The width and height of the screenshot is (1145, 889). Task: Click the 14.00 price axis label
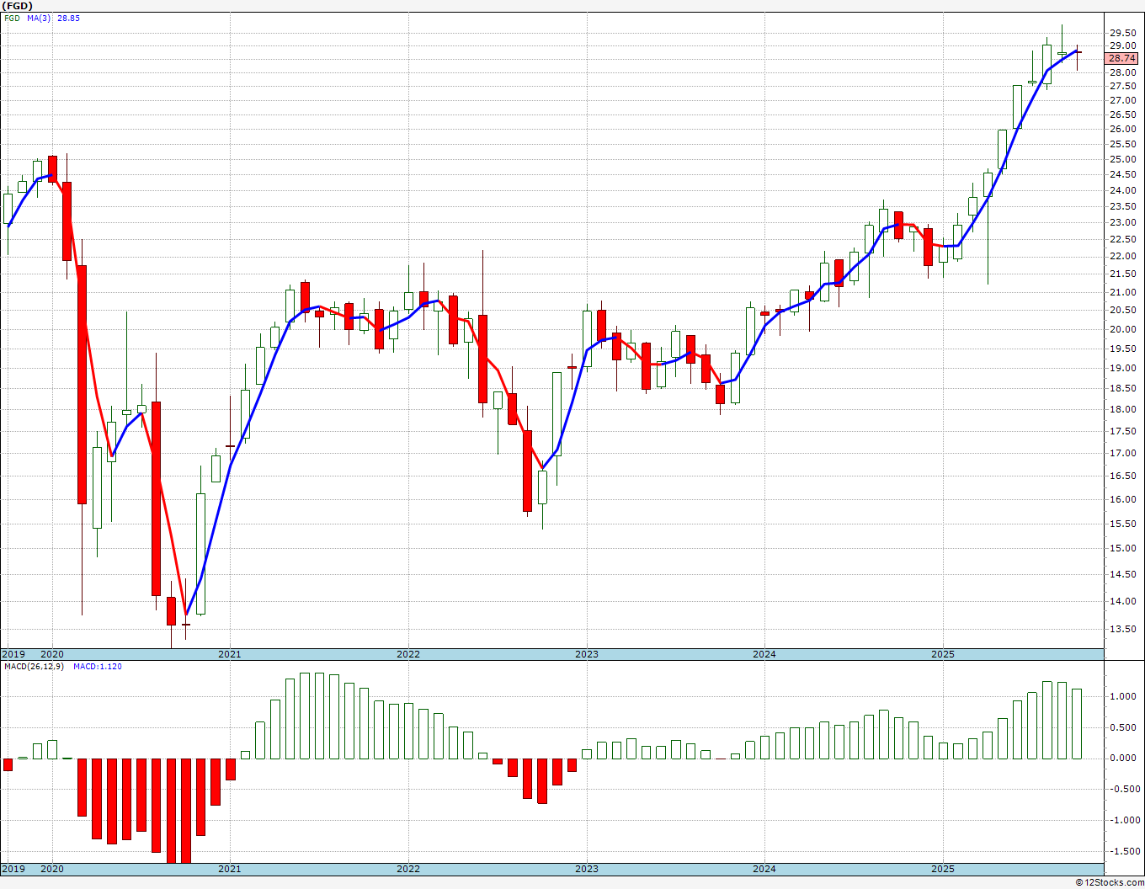1122,601
